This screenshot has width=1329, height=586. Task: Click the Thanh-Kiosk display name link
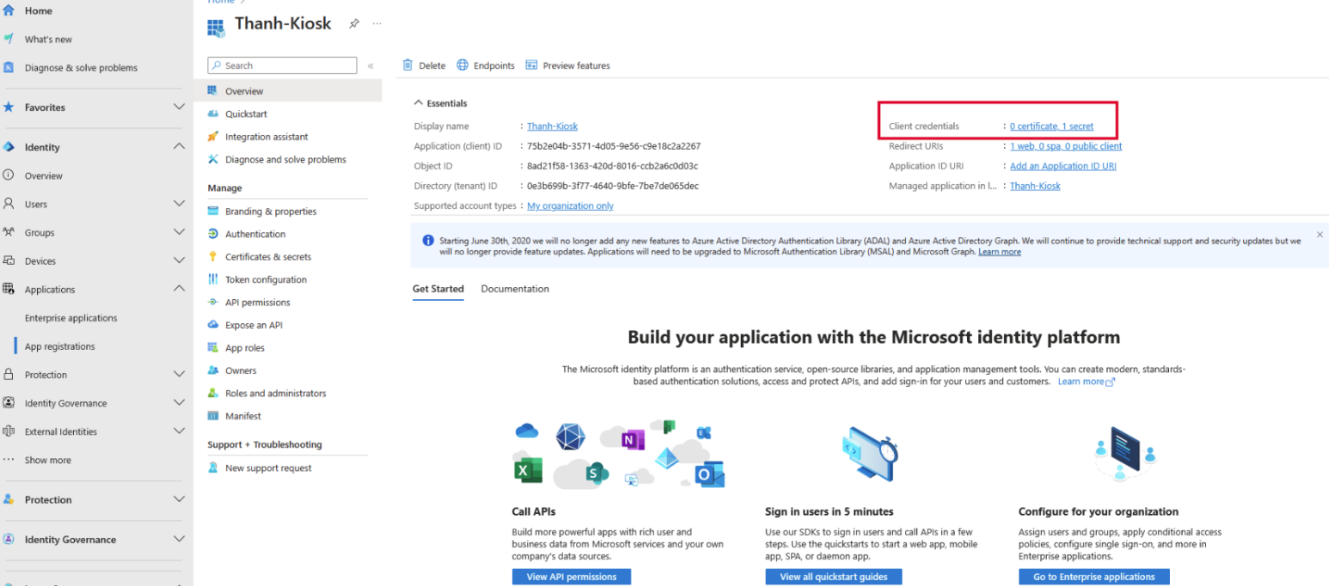click(x=553, y=126)
